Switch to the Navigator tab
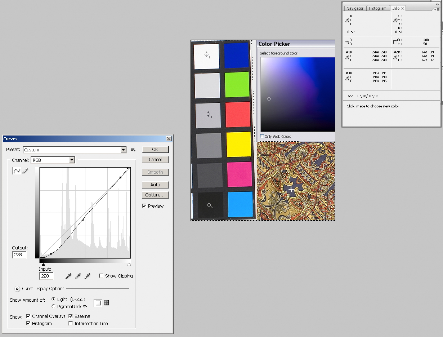Image resolution: width=443 pixels, height=337 pixels. point(355,8)
